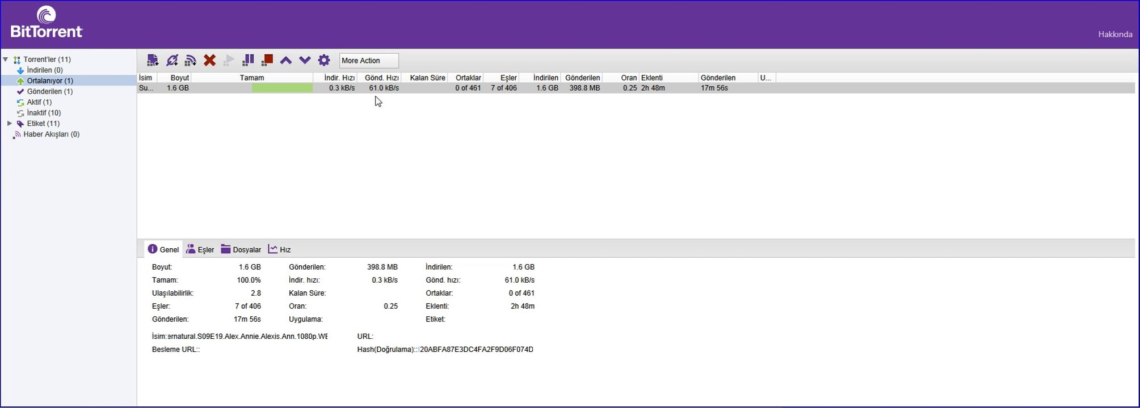Image resolution: width=1140 pixels, height=408 pixels.
Task: Pause the torrent using the pause icon
Action: coord(248,60)
